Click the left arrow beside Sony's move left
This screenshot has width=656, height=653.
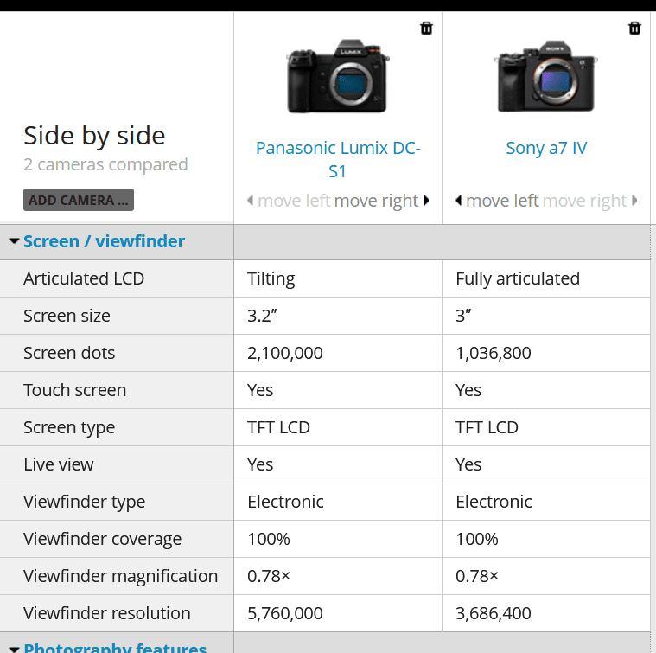[459, 201]
